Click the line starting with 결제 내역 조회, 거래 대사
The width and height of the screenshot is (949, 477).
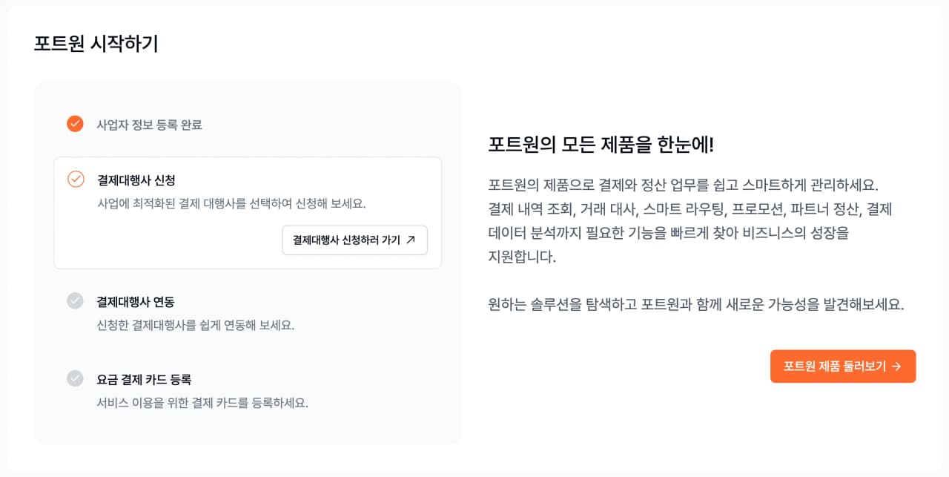click(x=690, y=208)
